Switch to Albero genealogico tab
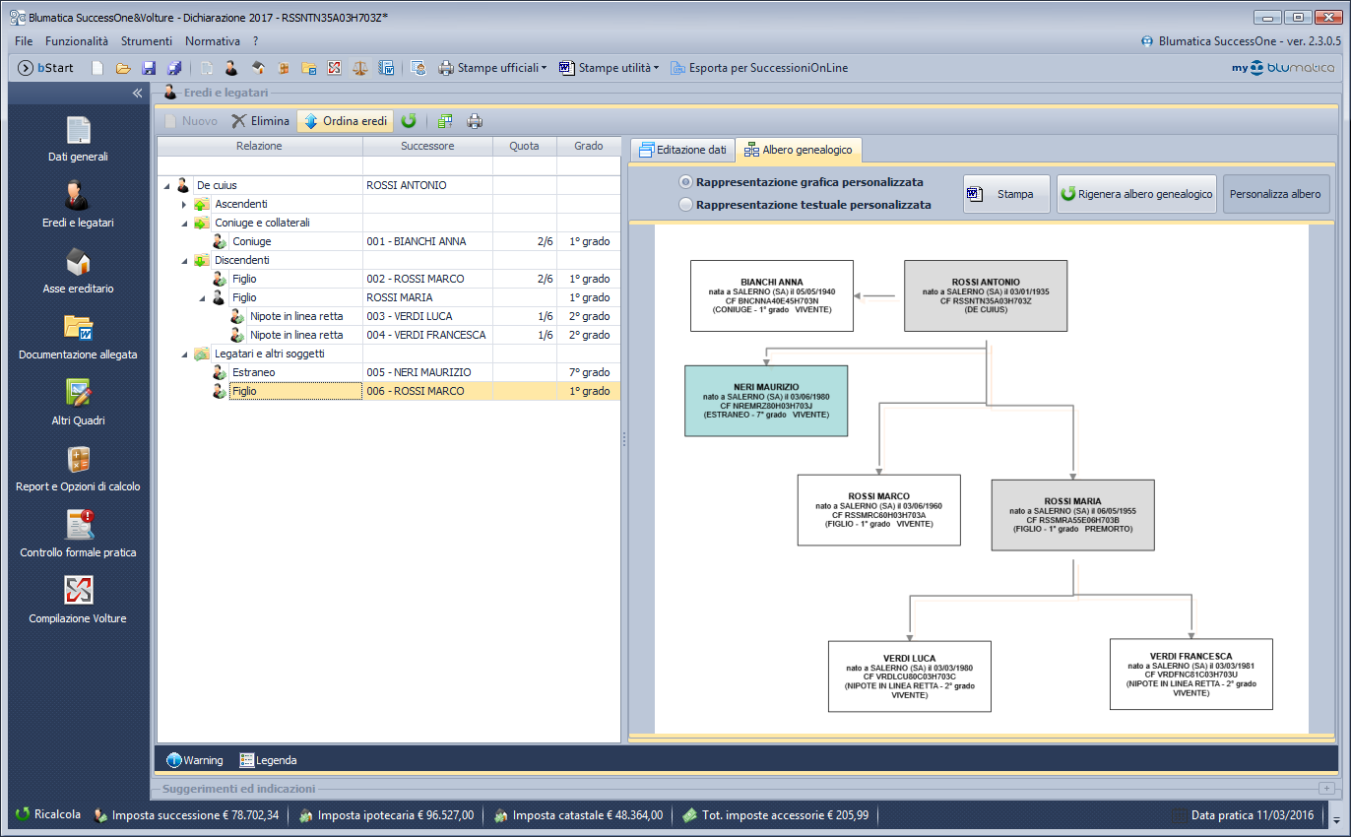The width and height of the screenshot is (1351, 837). point(799,150)
